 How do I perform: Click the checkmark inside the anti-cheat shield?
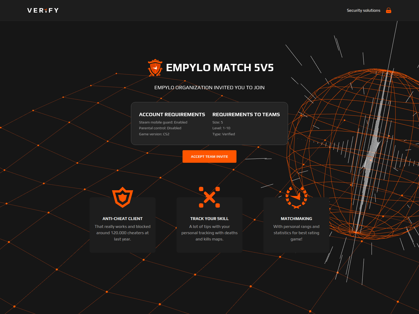pyautogui.click(x=122, y=198)
